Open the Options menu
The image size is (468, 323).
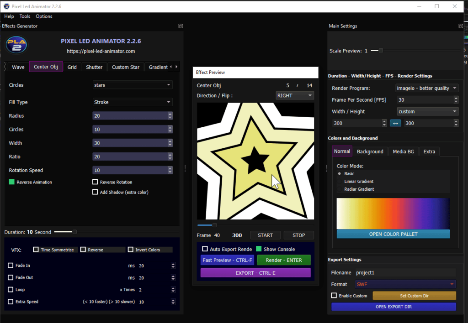coord(44,16)
